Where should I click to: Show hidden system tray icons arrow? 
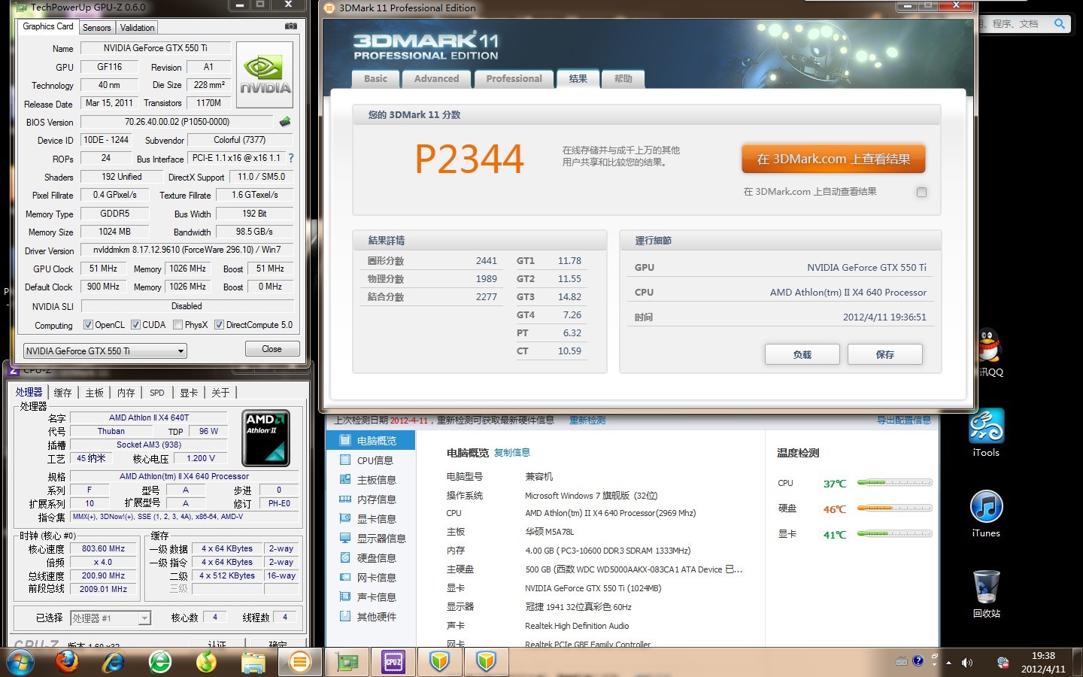(x=948, y=663)
